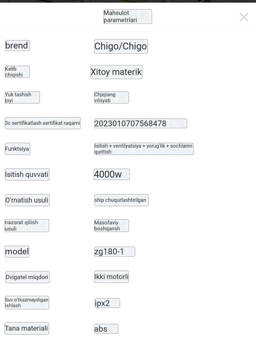Select the Mahsulot parametrlari title
This screenshot has width=256, height=344.
pos(127,17)
